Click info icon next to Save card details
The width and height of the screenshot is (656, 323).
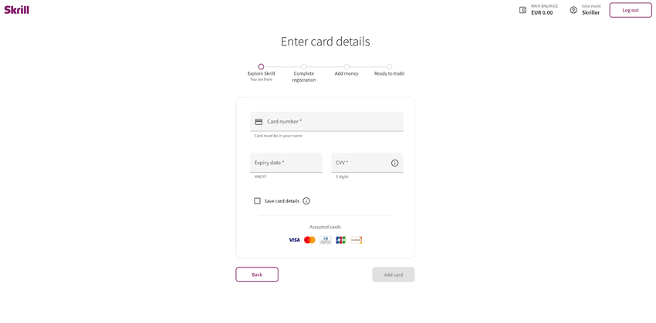[x=306, y=201]
